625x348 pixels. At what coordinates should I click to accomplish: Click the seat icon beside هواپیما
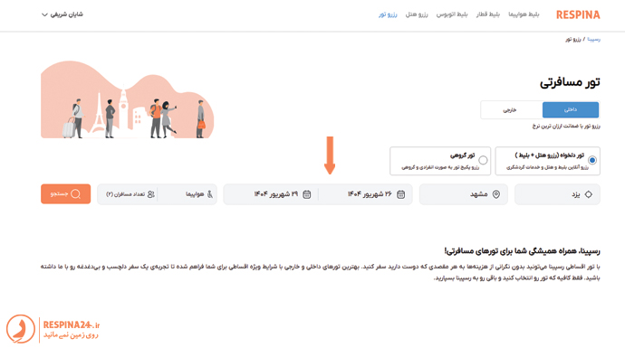(x=210, y=194)
